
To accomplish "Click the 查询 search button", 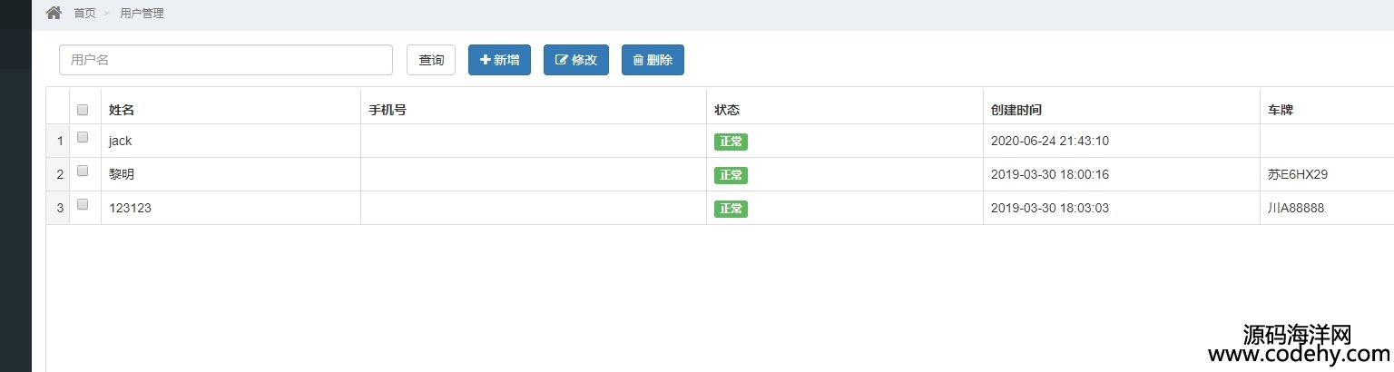I will pyautogui.click(x=431, y=60).
